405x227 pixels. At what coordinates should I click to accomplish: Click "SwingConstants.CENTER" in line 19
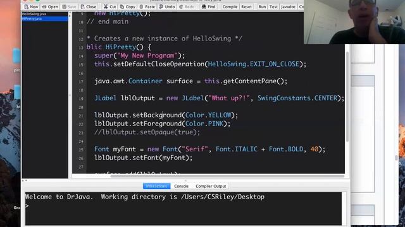tap(297, 98)
